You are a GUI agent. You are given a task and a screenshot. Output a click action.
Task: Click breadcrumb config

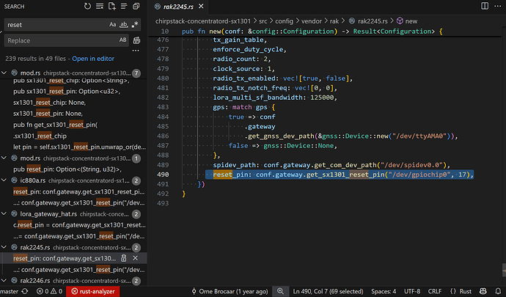tap(284, 21)
